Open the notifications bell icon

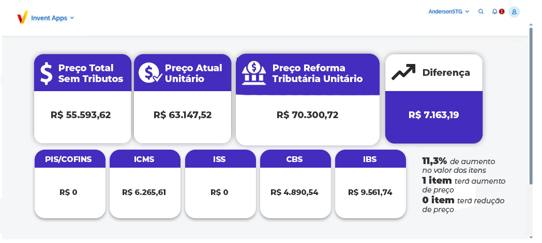coord(494,11)
